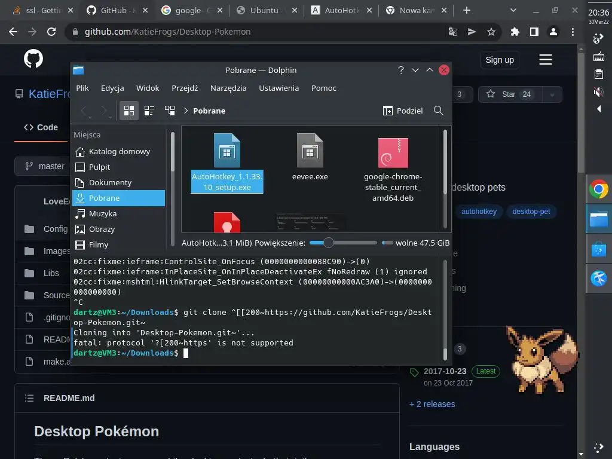The image size is (612, 459).
Task: Open Pomoc menu in Dolphin
Action: 323,88
